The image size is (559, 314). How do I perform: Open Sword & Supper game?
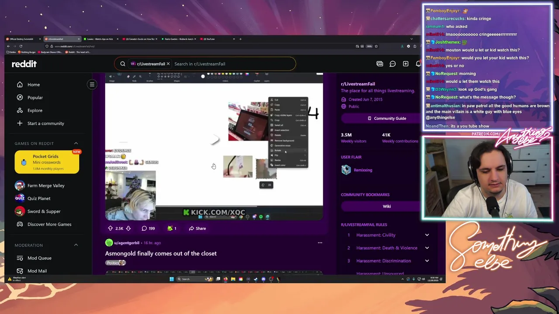(x=44, y=212)
